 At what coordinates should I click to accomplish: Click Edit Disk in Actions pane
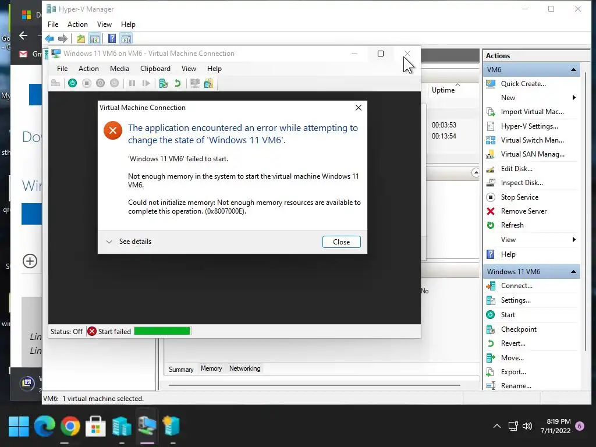click(x=517, y=169)
